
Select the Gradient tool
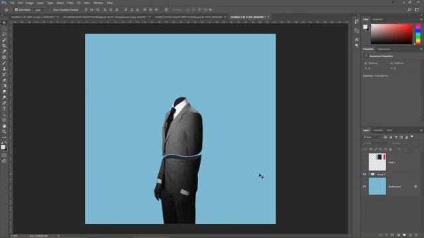point(4,86)
